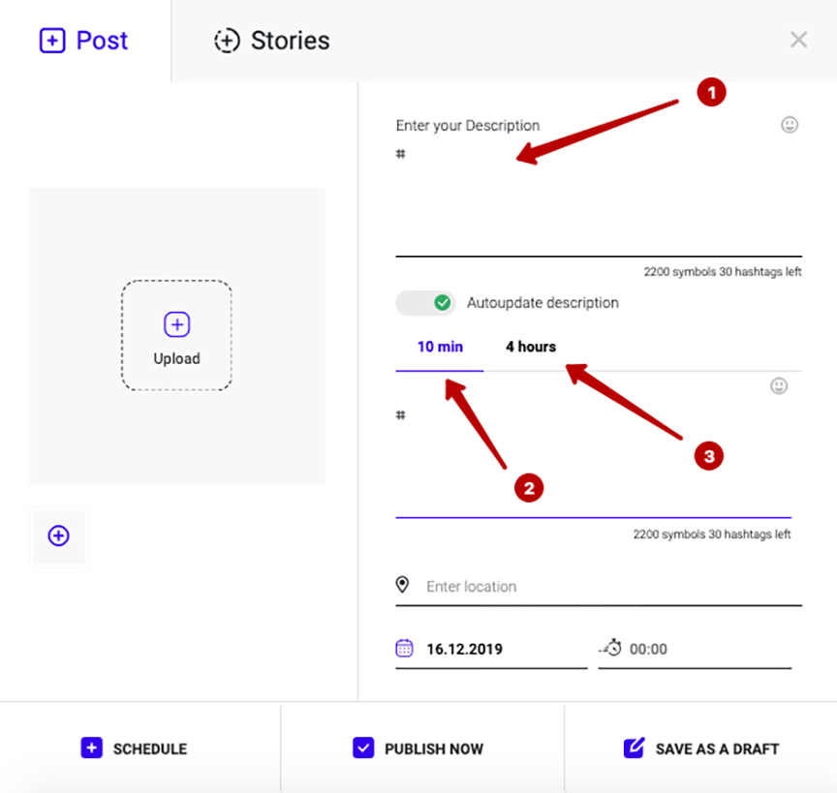Select the Post tab
The image size is (837, 793).
(84, 41)
